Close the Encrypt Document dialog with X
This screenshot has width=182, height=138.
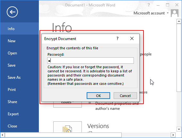click(132, 38)
